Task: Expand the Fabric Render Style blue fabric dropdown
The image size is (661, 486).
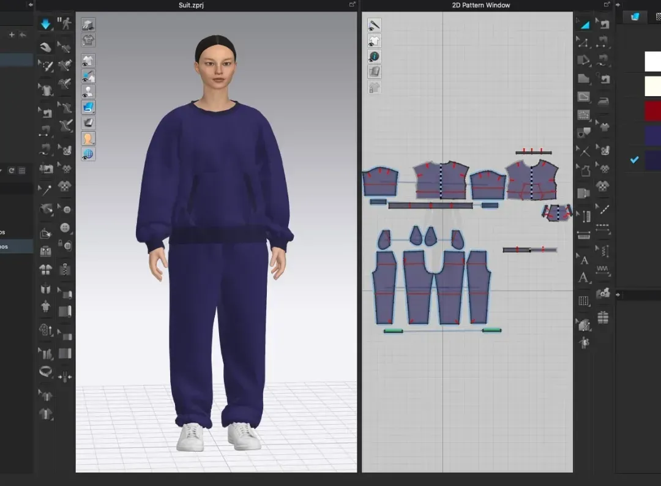Action: (88, 108)
